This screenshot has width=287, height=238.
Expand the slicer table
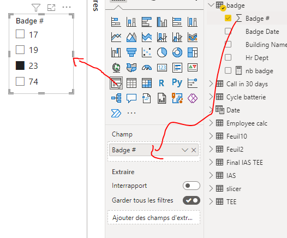click(211, 188)
